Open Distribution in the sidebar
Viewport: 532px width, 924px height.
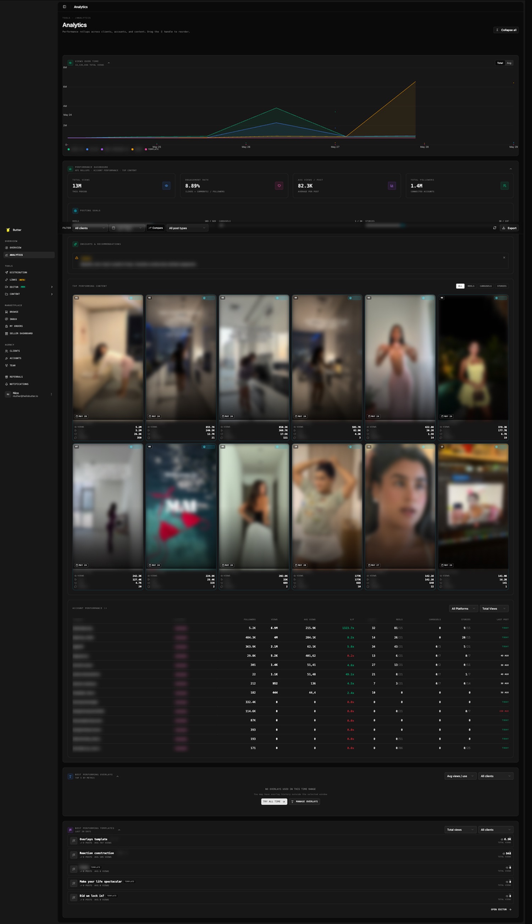point(29,272)
